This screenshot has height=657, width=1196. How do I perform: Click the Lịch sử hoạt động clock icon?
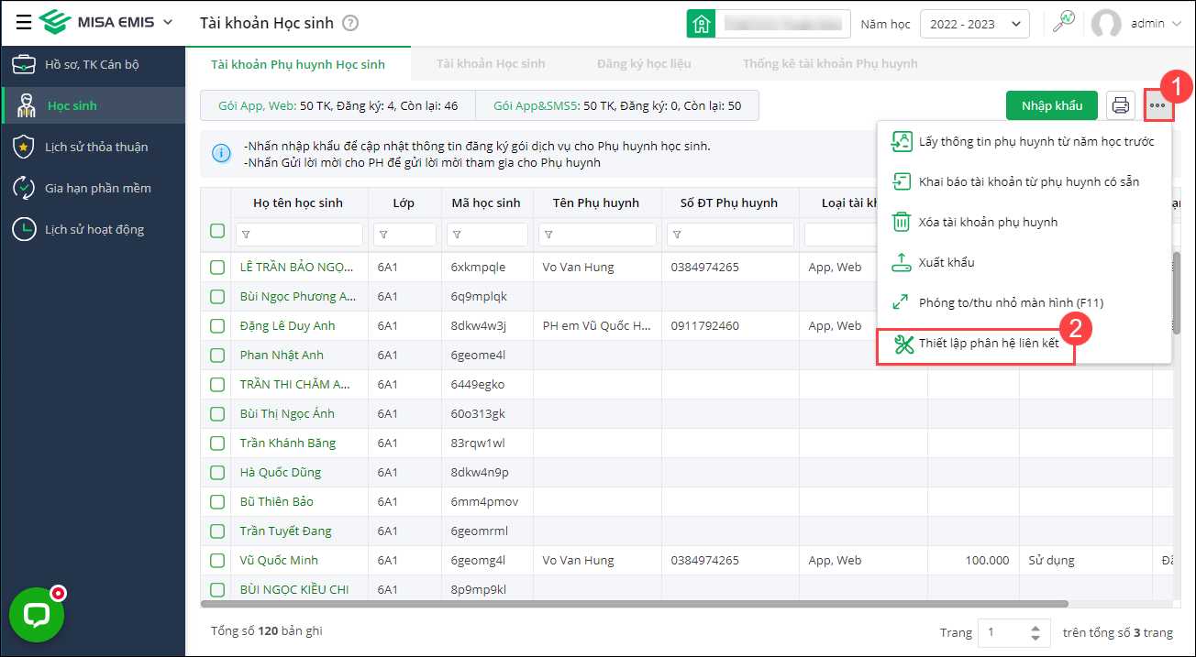(x=24, y=229)
